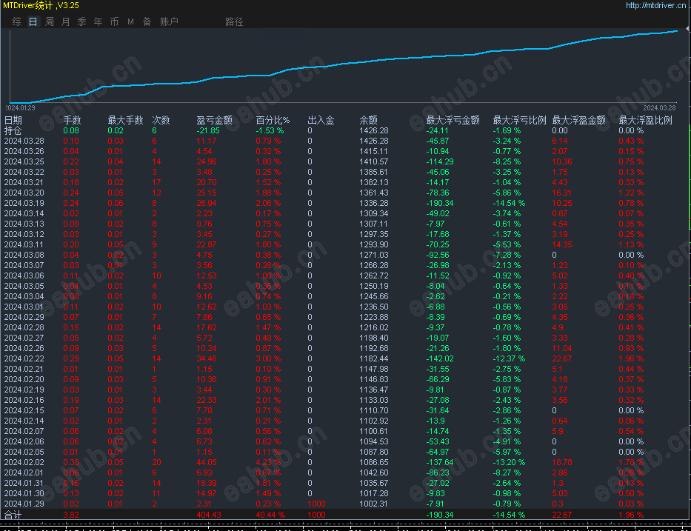The height and width of the screenshot is (531, 691).
Task: Open the 备 notes tab
Action: point(147,21)
